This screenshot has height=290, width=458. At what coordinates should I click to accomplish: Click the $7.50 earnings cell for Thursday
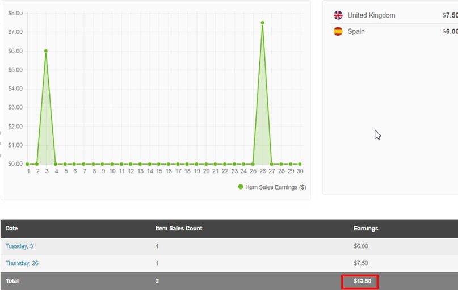pos(361,263)
